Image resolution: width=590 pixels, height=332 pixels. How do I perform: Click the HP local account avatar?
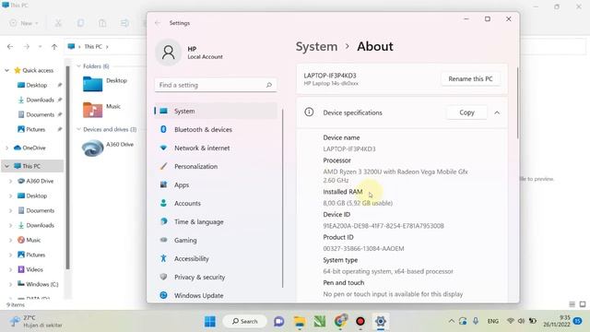(x=168, y=53)
